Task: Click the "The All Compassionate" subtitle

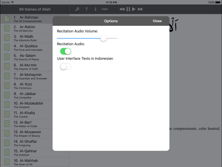Action: click(x=28, y=21)
